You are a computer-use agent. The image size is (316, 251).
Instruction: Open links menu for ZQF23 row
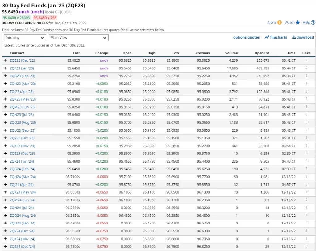point(306,68)
